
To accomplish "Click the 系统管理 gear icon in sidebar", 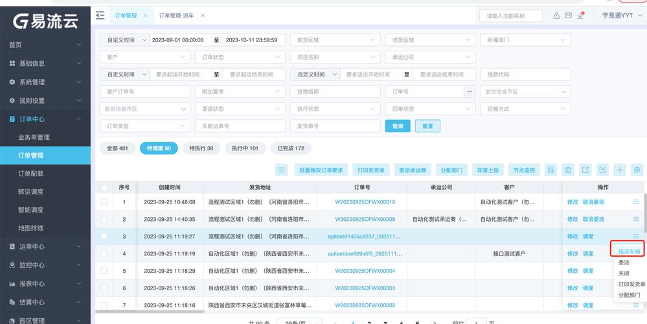I will click(12, 82).
